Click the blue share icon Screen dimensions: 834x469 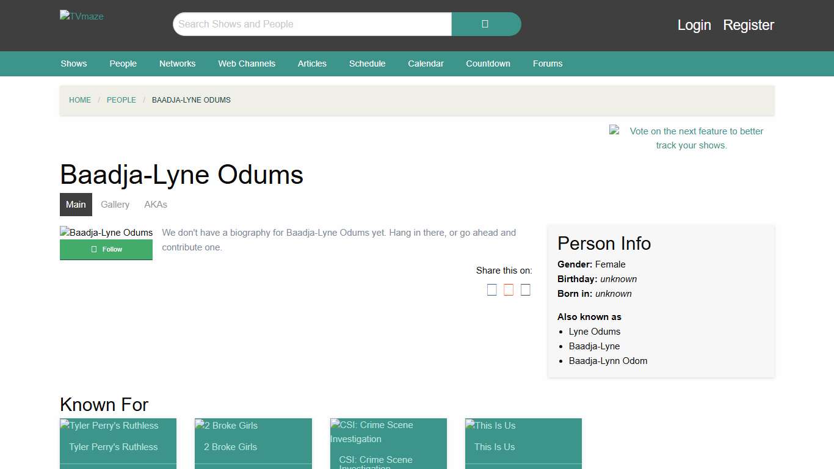pyautogui.click(x=491, y=290)
